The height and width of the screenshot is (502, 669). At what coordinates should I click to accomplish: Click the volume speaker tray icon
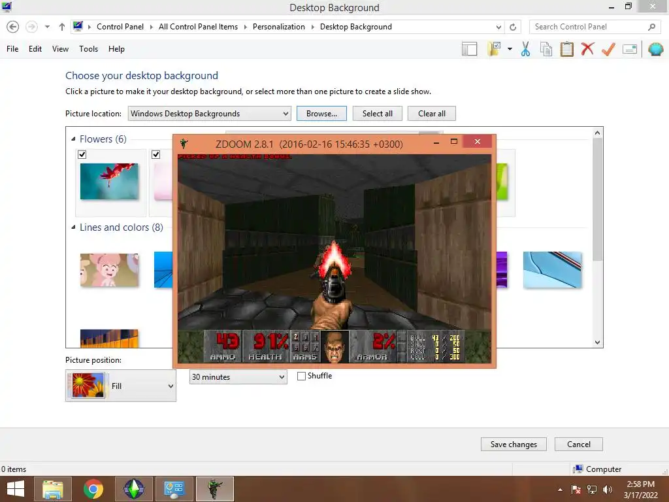pyautogui.click(x=608, y=490)
